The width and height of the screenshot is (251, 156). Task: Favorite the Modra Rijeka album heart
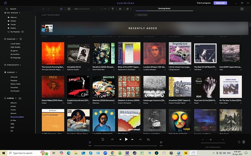coord(63,103)
